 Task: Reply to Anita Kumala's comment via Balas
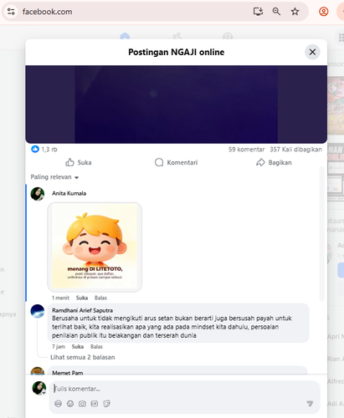point(100,298)
